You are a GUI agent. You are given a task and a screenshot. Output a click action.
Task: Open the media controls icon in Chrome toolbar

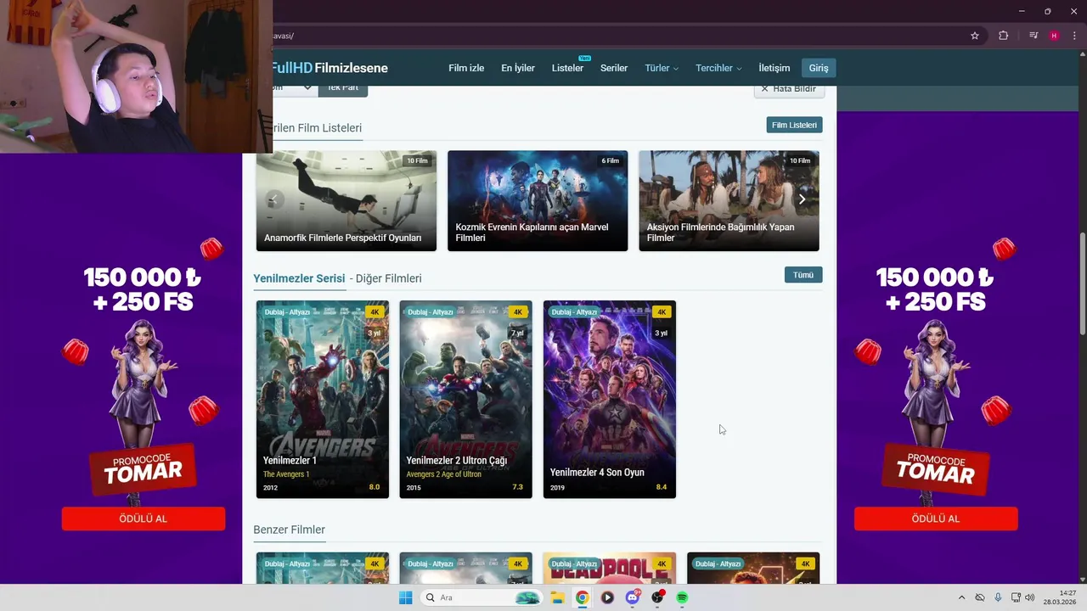point(1033,36)
